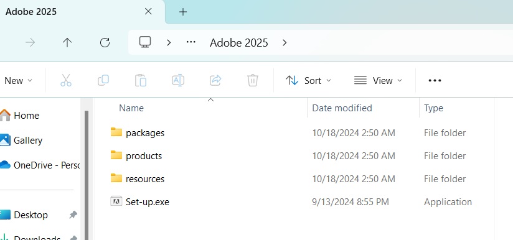Select the resources folder name
This screenshot has width=513, height=240.
coord(145,179)
